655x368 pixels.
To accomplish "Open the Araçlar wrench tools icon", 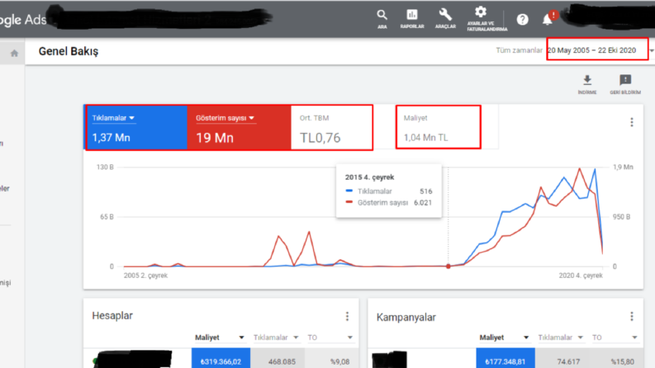I will 445,19.
